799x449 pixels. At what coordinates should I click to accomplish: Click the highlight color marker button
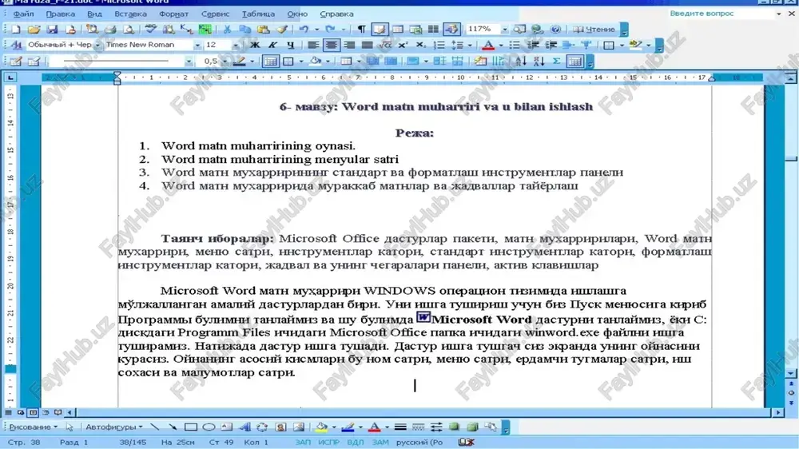pos(635,46)
